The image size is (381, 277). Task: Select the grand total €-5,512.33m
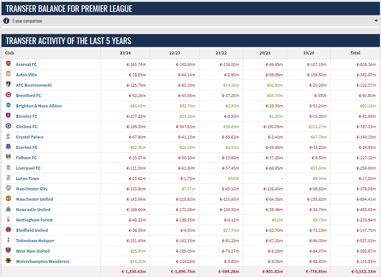(x=364, y=272)
